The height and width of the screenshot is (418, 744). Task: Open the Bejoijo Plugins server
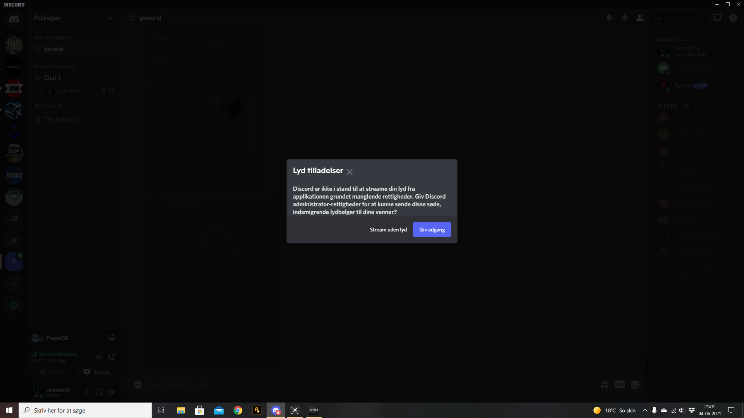pyautogui.click(x=14, y=175)
